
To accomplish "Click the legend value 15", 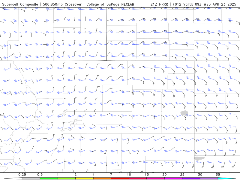I will pos(147,175).
